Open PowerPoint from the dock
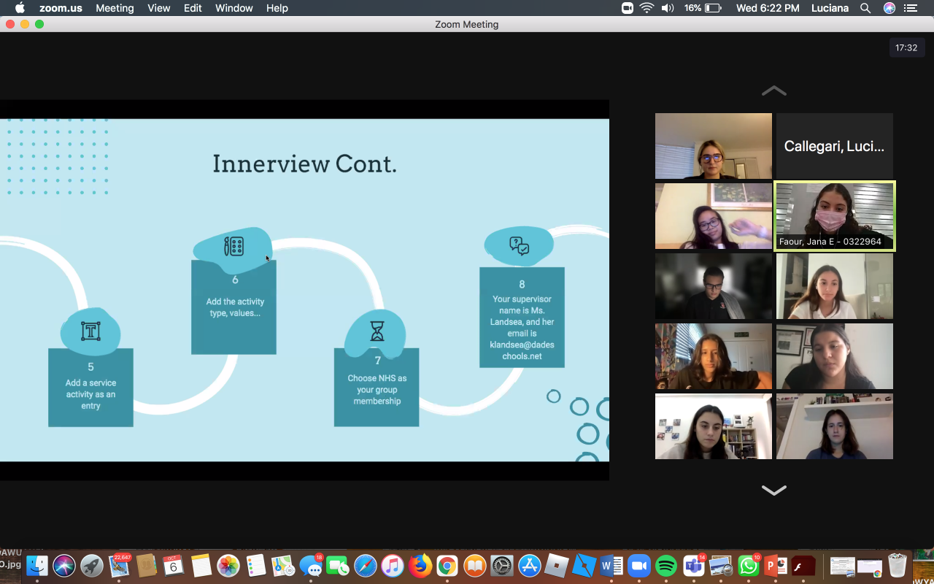The height and width of the screenshot is (584, 934). click(776, 566)
